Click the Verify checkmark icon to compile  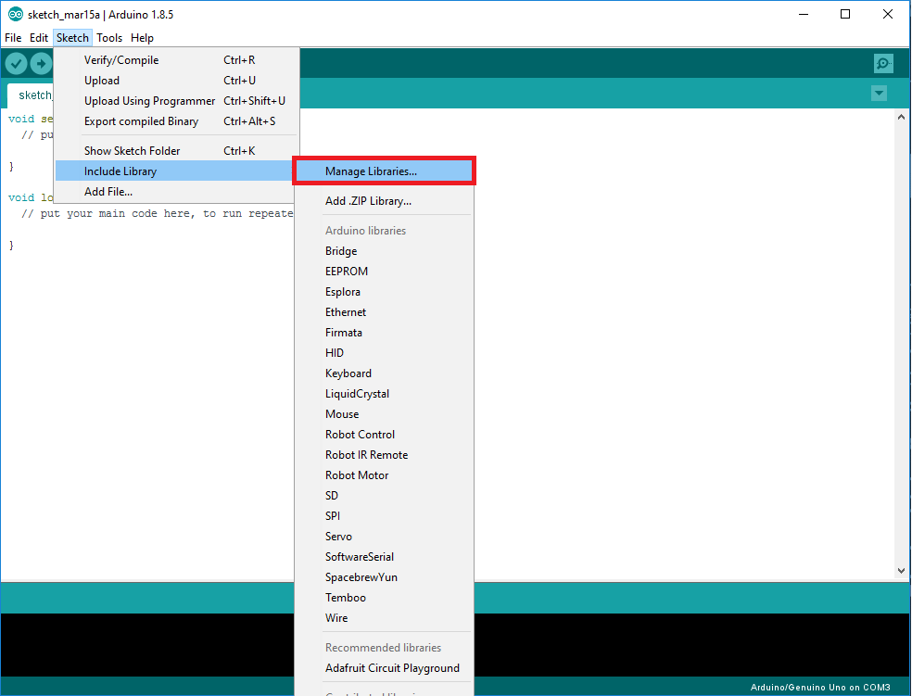coord(16,63)
